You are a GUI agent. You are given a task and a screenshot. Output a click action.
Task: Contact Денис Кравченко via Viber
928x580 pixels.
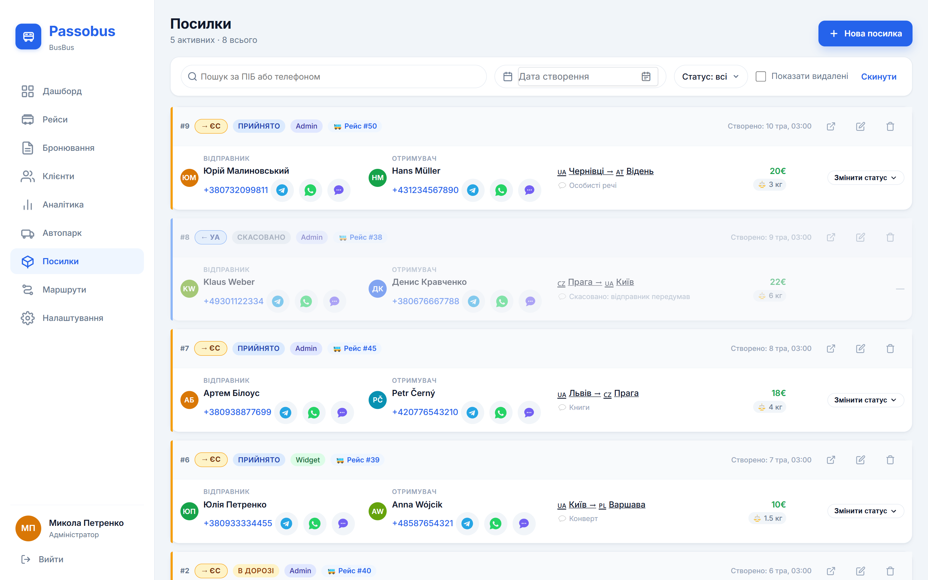[530, 301]
